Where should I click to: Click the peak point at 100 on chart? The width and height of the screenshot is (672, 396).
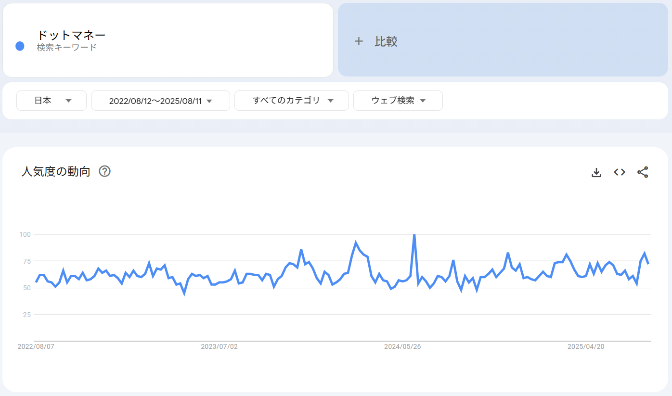pyautogui.click(x=414, y=235)
